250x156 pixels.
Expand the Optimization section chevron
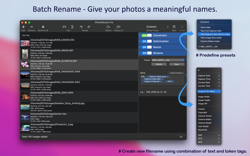point(140,41)
